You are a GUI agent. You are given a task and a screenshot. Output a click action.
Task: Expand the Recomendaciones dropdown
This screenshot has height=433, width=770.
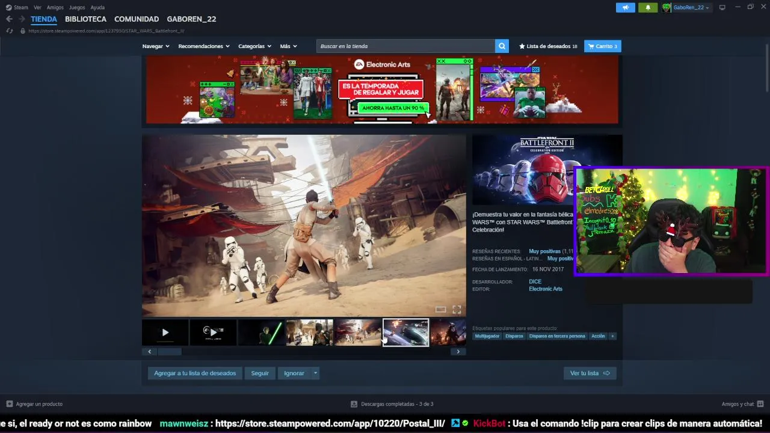(204, 46)
